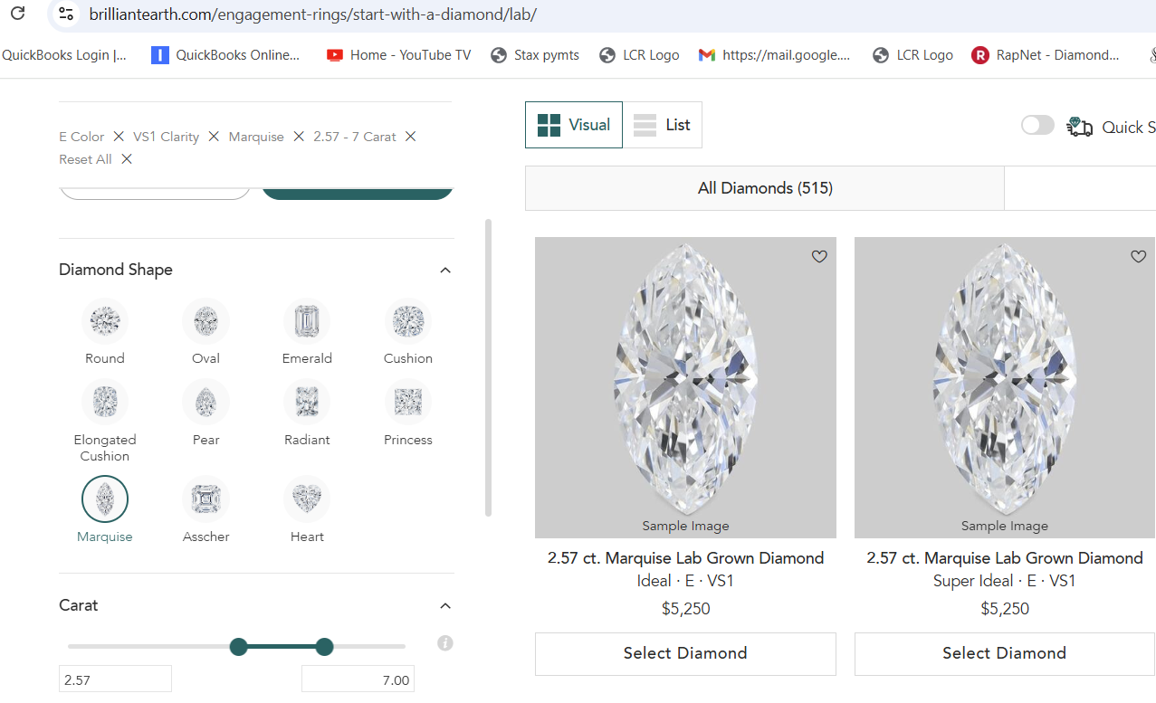This screenshot has width=1156, height=703.
Task: Select the Round diamond shape icon
Action: click(105, 321)
